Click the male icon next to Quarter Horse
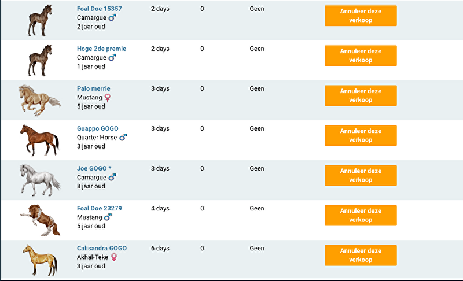 tap(123, 138)
